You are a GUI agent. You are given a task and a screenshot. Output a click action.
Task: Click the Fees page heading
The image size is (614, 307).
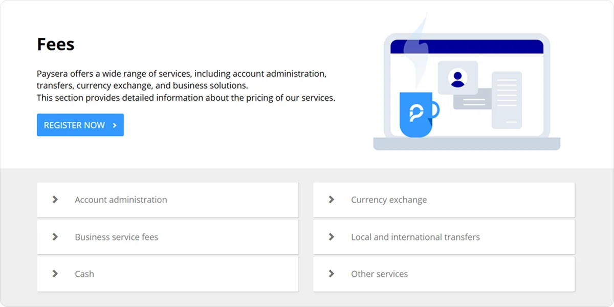(x=56, y=45)
